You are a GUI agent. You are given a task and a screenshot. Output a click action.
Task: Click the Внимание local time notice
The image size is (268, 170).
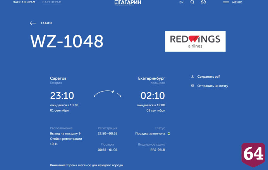coord(87,165)
